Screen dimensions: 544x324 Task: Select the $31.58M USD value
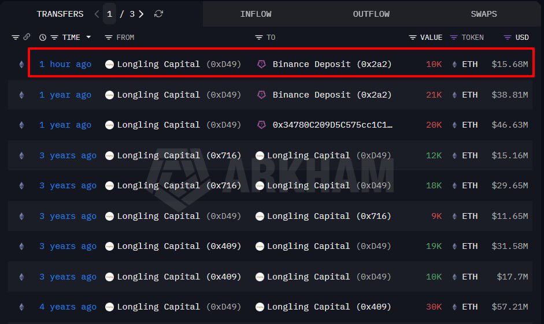tap(510, 247)
